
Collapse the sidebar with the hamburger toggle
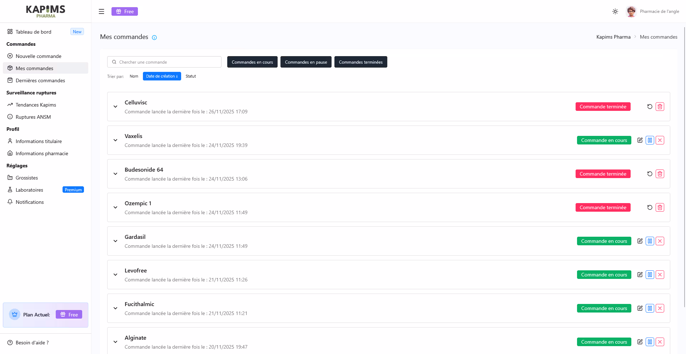[101, 11]
